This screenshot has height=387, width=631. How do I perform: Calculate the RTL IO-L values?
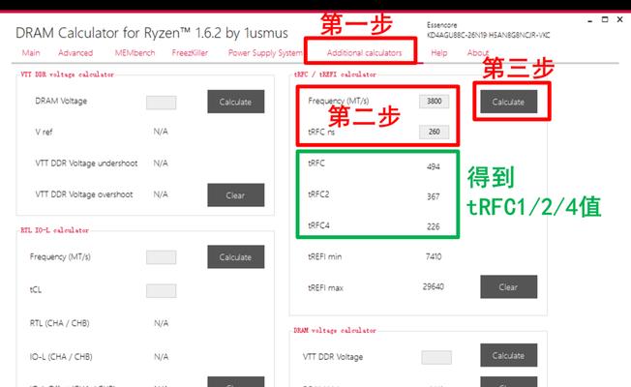coord(236,256)
